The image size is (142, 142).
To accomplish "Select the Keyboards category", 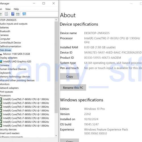I will pos(5,73).
